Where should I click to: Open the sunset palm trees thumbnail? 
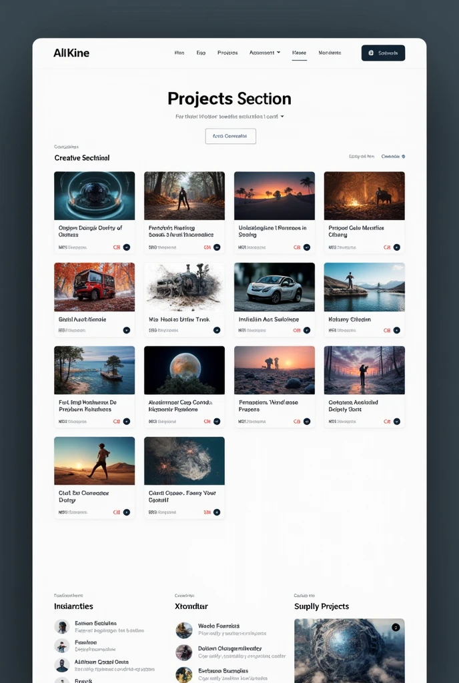coord(274,195)
